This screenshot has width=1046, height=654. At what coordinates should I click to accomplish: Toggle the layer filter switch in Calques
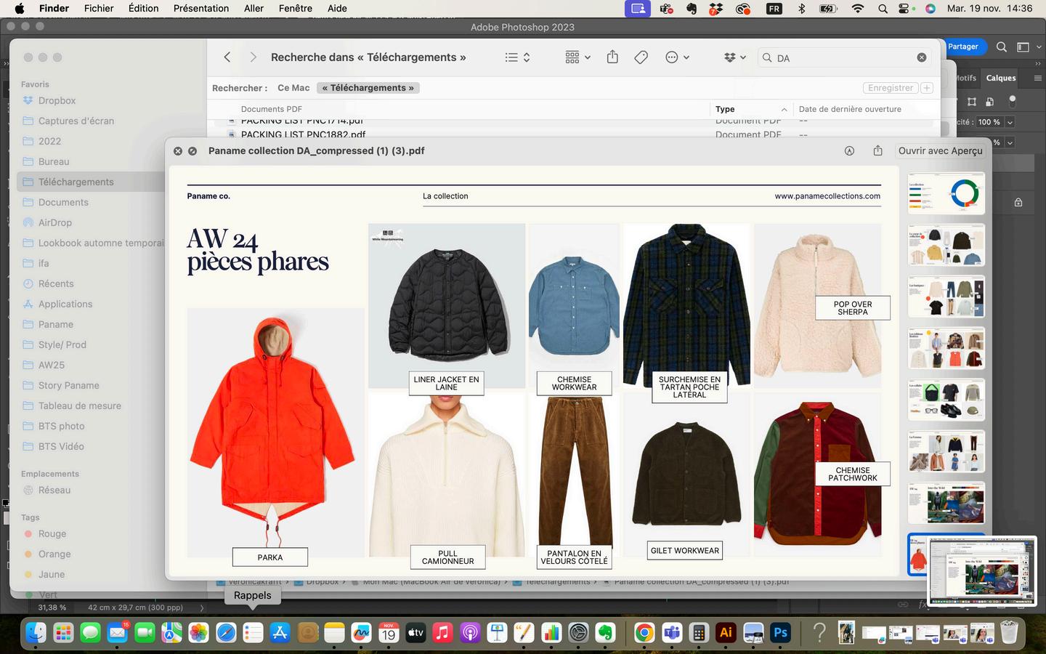pos(1013,102)
